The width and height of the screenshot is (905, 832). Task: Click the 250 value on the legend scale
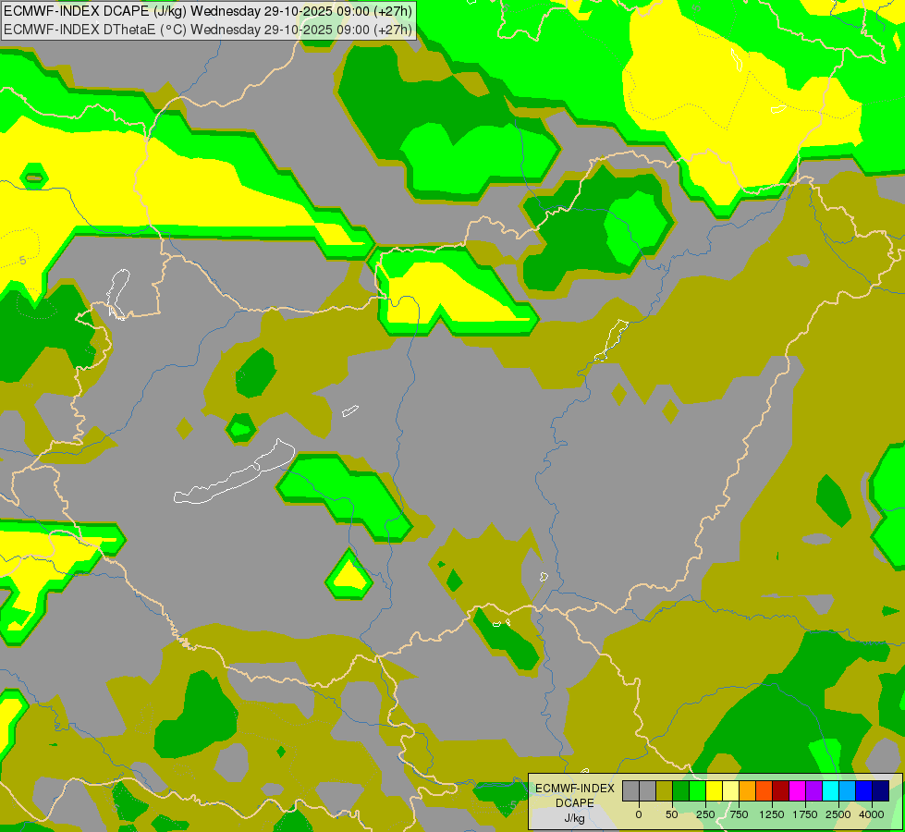click(x=705, y=814)
